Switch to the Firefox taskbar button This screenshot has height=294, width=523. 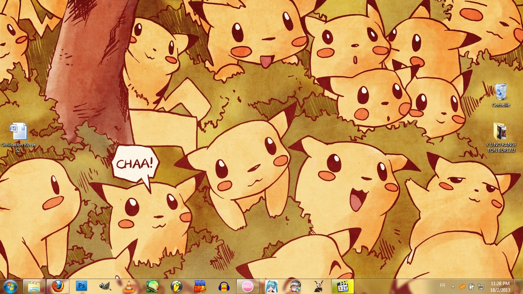pos(58,286)
